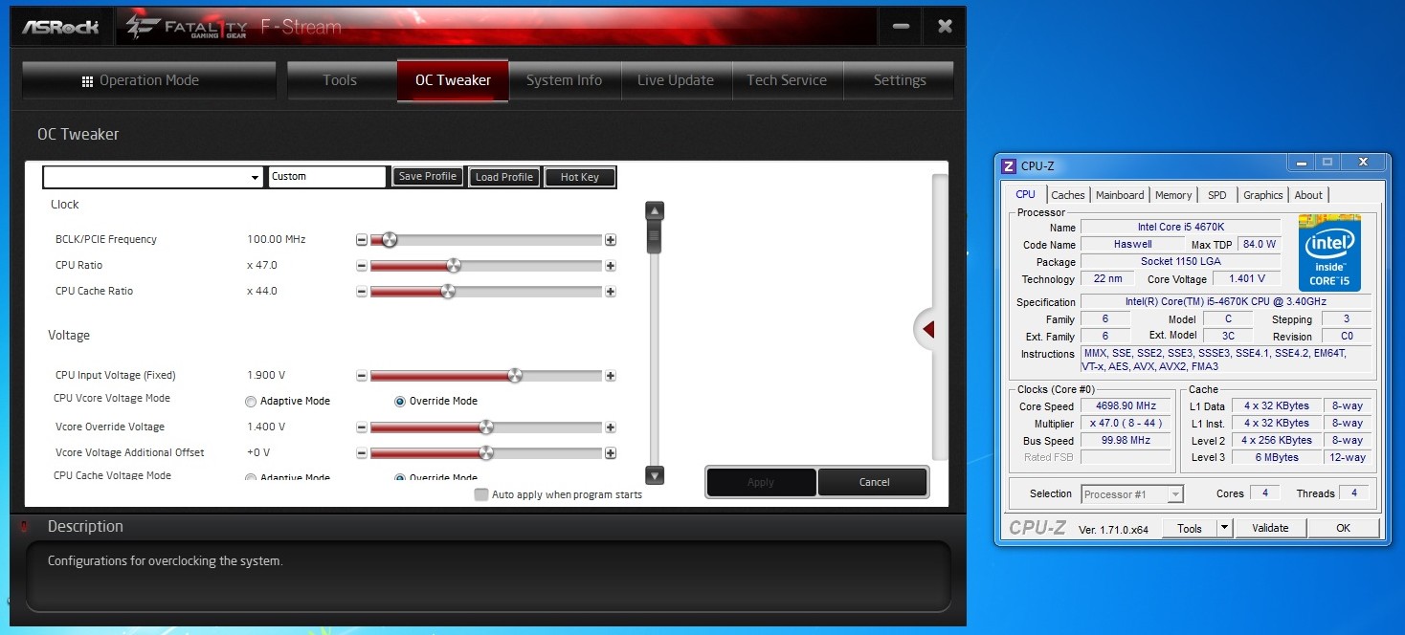Select Adaptive Mode for CPU Cache Voltage
The height and width of the screenshot is (635, 1405).
251,477
